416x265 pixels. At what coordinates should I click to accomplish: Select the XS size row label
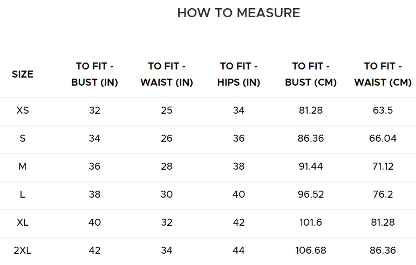23,110
